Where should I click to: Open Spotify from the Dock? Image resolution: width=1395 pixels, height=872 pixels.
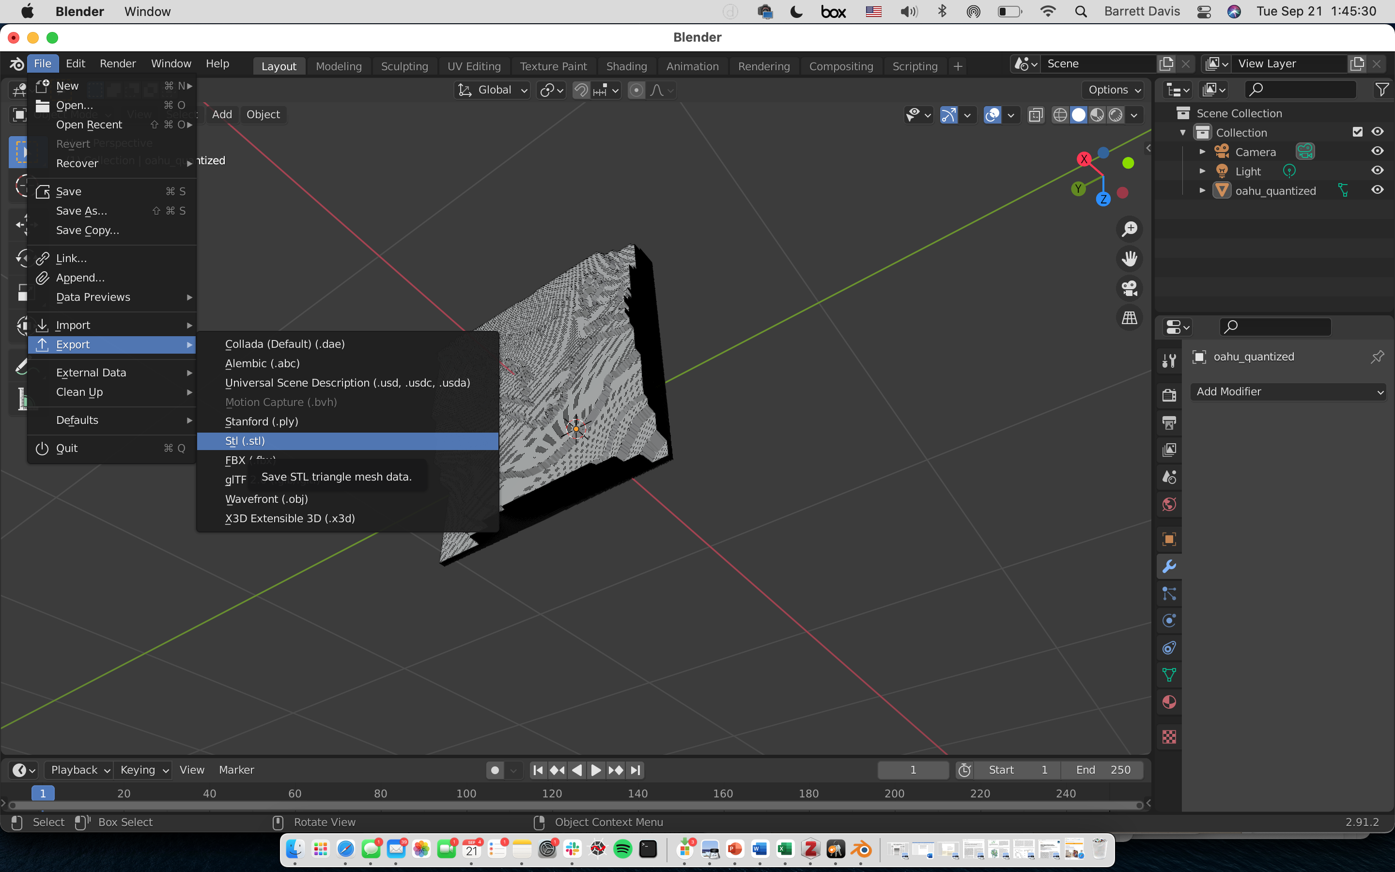click(623, 849)
